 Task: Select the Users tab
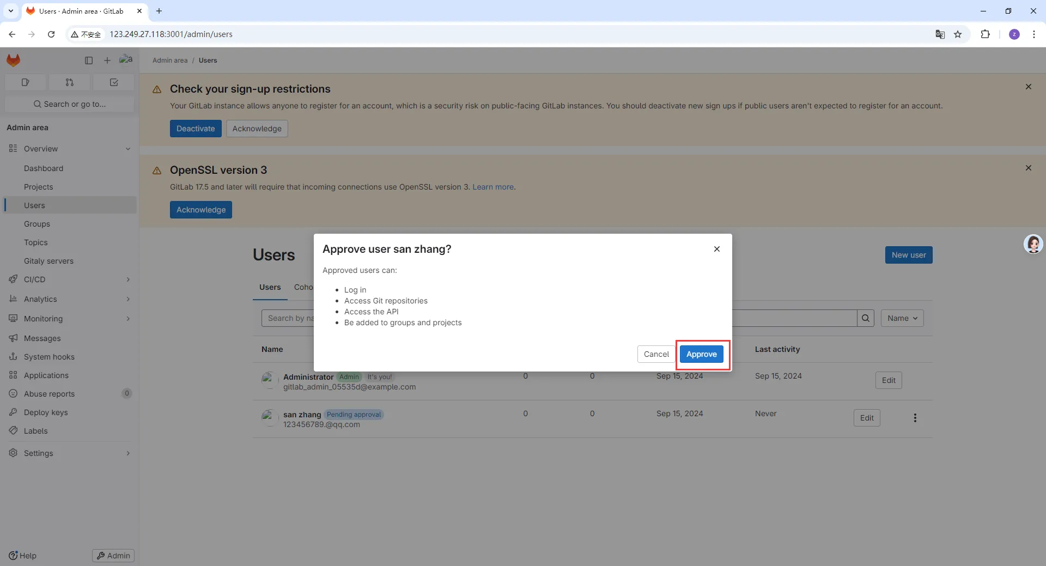(x=270, y=287)
